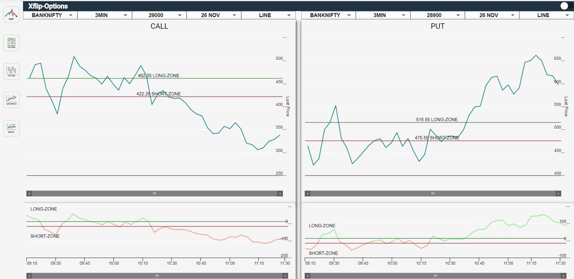The width and height of the screenshot is (574, 279).
Task: Open the FLIP chart icon in sidebar
Action: (x=11, y=15)
